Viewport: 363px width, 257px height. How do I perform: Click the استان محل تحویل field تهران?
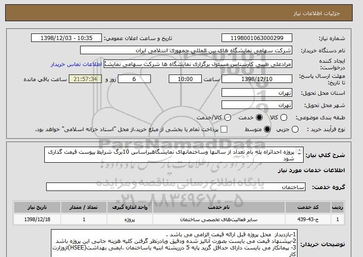click(257, 92)
